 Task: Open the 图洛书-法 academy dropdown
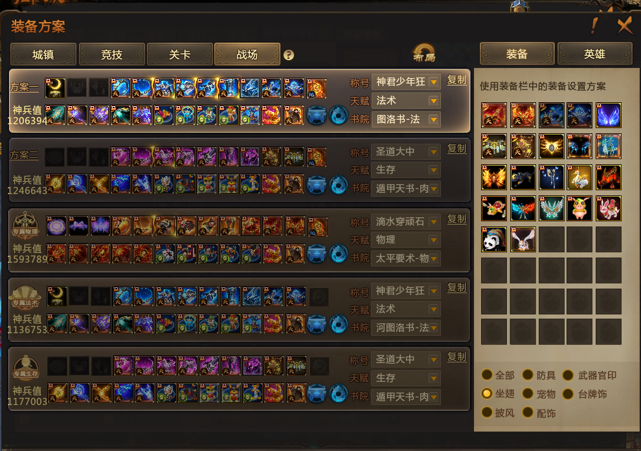coord(434,119)
